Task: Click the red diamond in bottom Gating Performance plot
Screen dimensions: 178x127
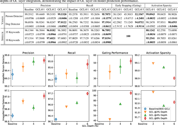Action: pos(131,93)
